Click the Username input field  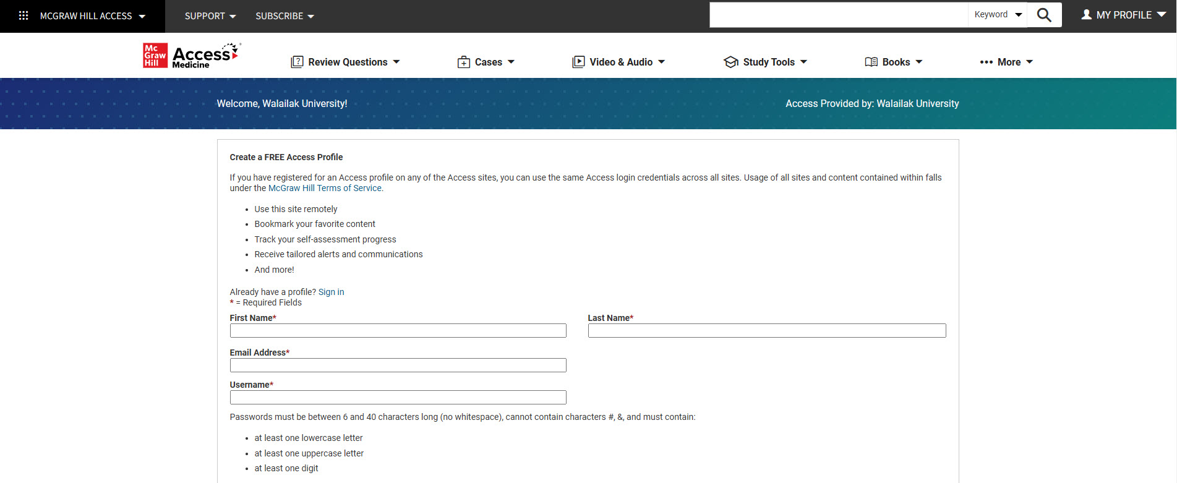tap(398, 398)
